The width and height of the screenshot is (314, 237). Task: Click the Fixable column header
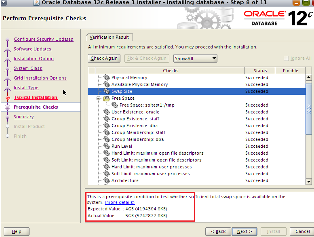tap(291, 71)
